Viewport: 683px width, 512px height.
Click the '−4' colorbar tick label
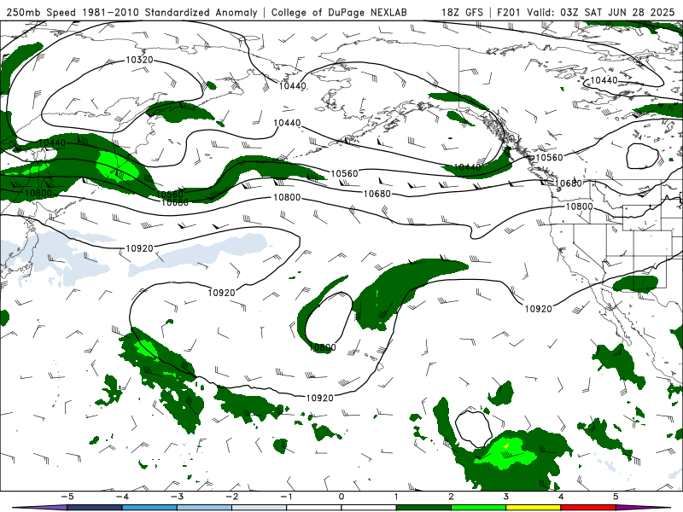[x=122, y=497]
